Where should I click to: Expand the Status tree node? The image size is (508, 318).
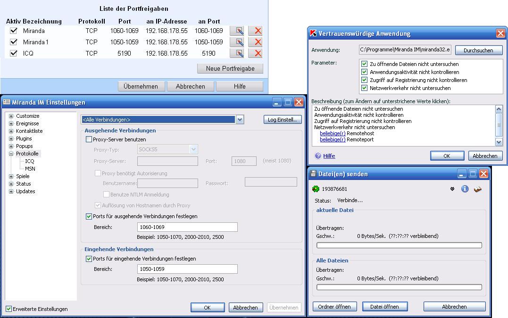(x=11, y=184)
